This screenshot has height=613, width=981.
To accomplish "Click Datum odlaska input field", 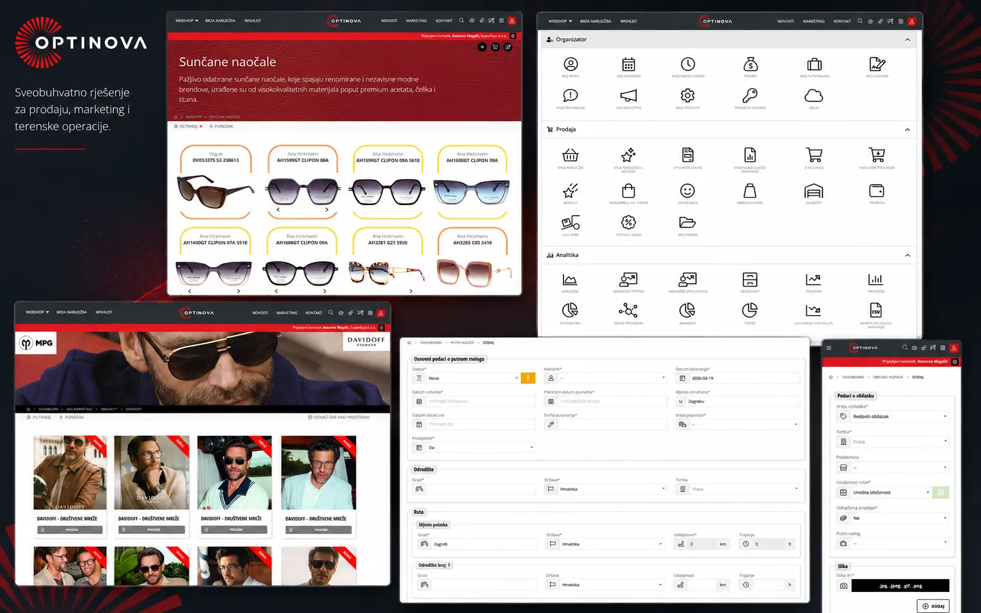I will click(474, 402).
